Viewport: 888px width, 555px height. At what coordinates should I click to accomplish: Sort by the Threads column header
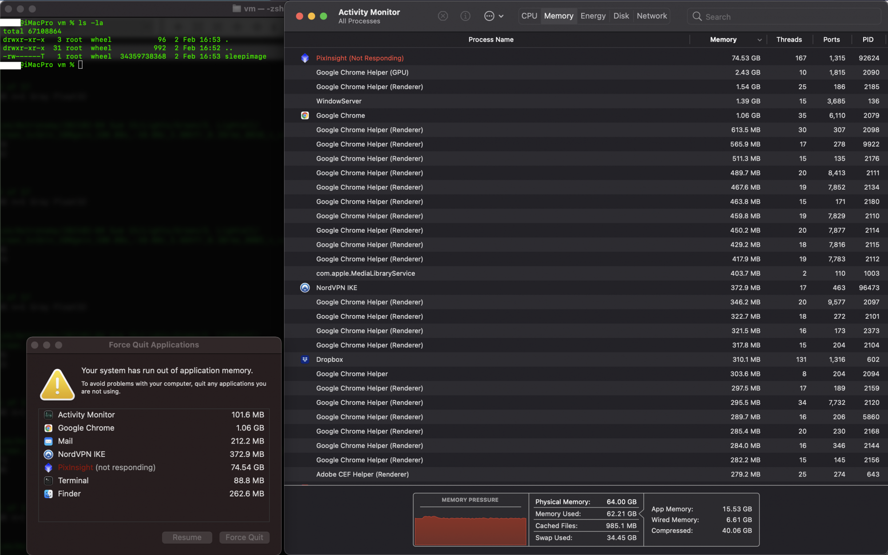coord(789,40)
